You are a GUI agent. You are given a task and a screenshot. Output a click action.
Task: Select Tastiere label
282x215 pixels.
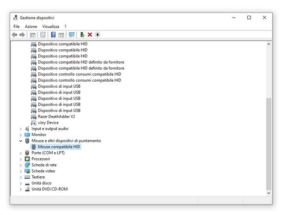(38, 177)
